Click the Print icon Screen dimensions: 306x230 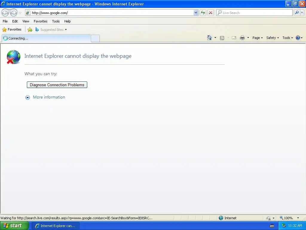point(242,38)
